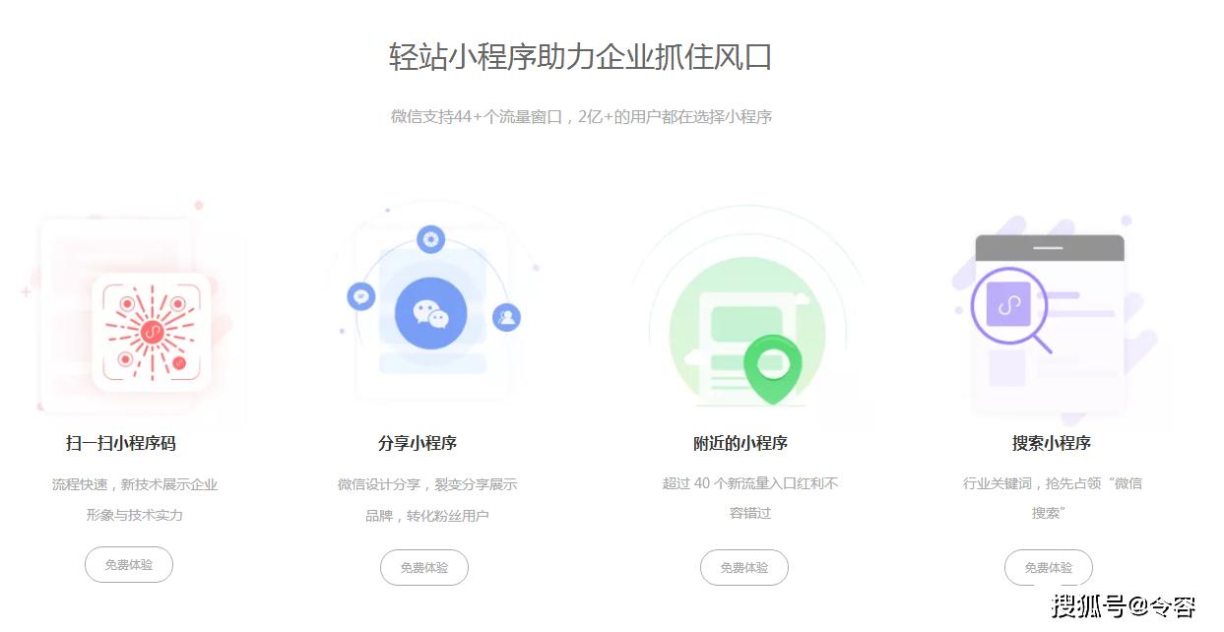Click 免费体验 button under 扫一扫小程序码
1224x632 pixels.
(129, 565)
